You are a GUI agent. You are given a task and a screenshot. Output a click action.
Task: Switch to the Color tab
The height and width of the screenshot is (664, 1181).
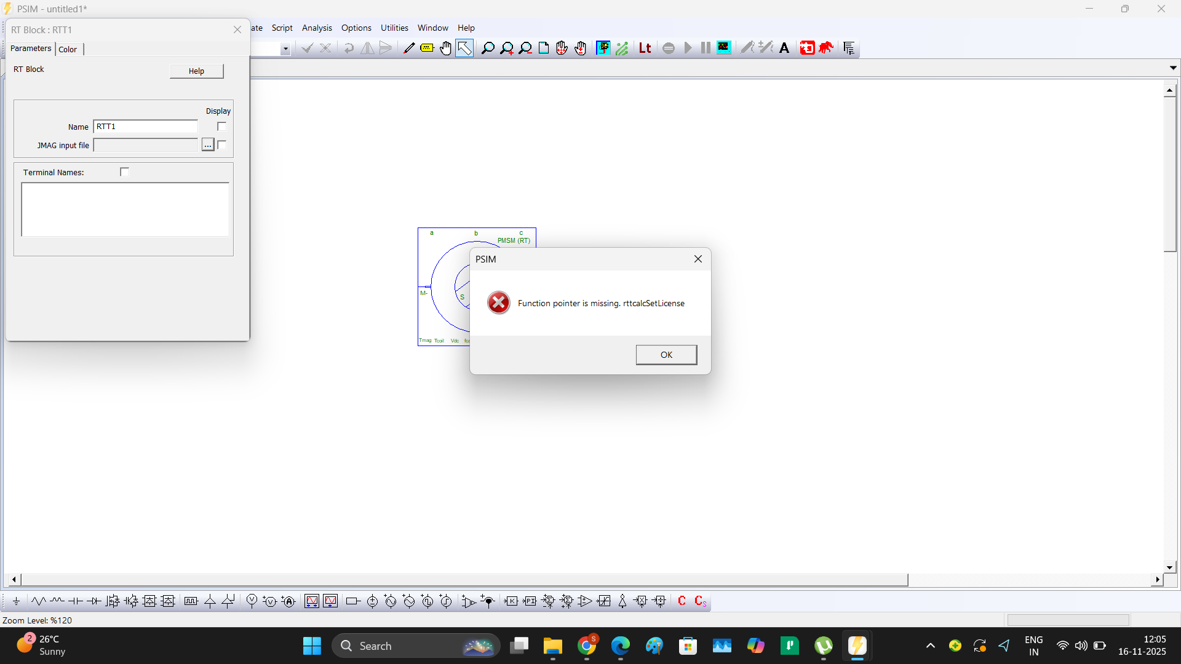click(68, 49)
